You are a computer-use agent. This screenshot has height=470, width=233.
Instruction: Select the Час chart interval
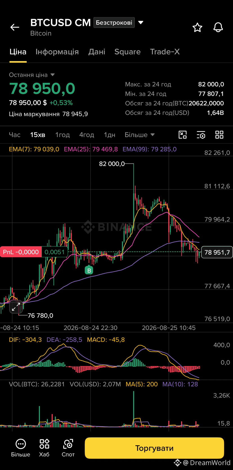coord(15,135)
